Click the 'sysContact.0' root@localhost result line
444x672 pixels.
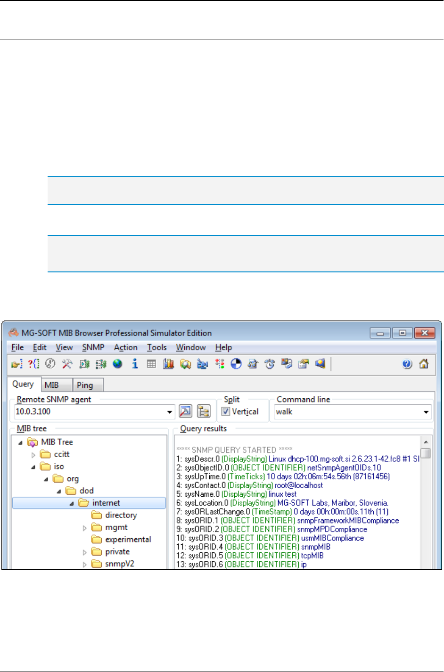[x=250, y=485]
